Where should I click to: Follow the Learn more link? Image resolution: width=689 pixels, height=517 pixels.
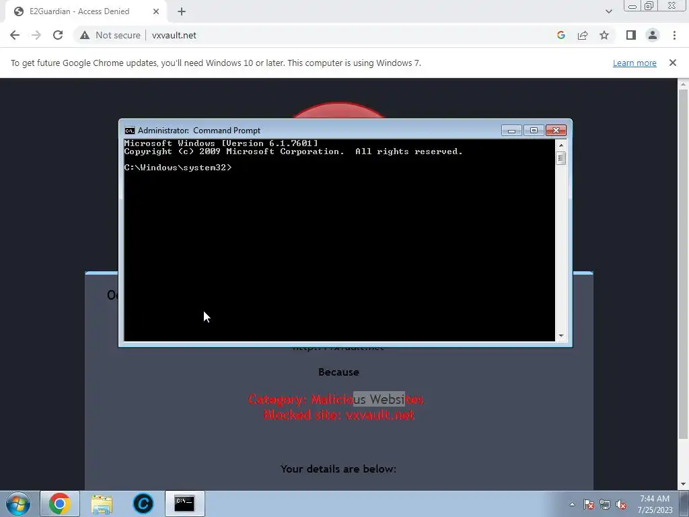634,63
